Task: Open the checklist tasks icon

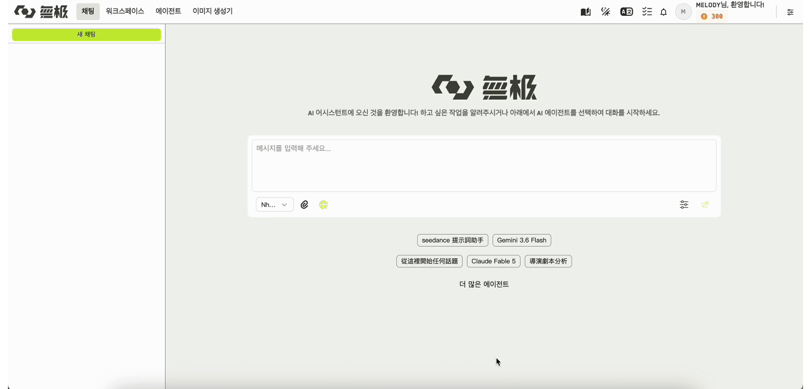Action: (x=647, y=12)
